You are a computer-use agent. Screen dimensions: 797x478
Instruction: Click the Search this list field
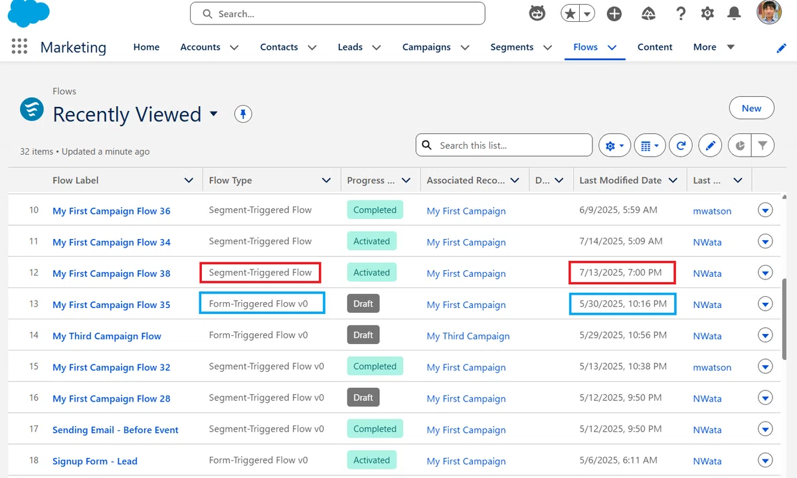coord(504,145)
